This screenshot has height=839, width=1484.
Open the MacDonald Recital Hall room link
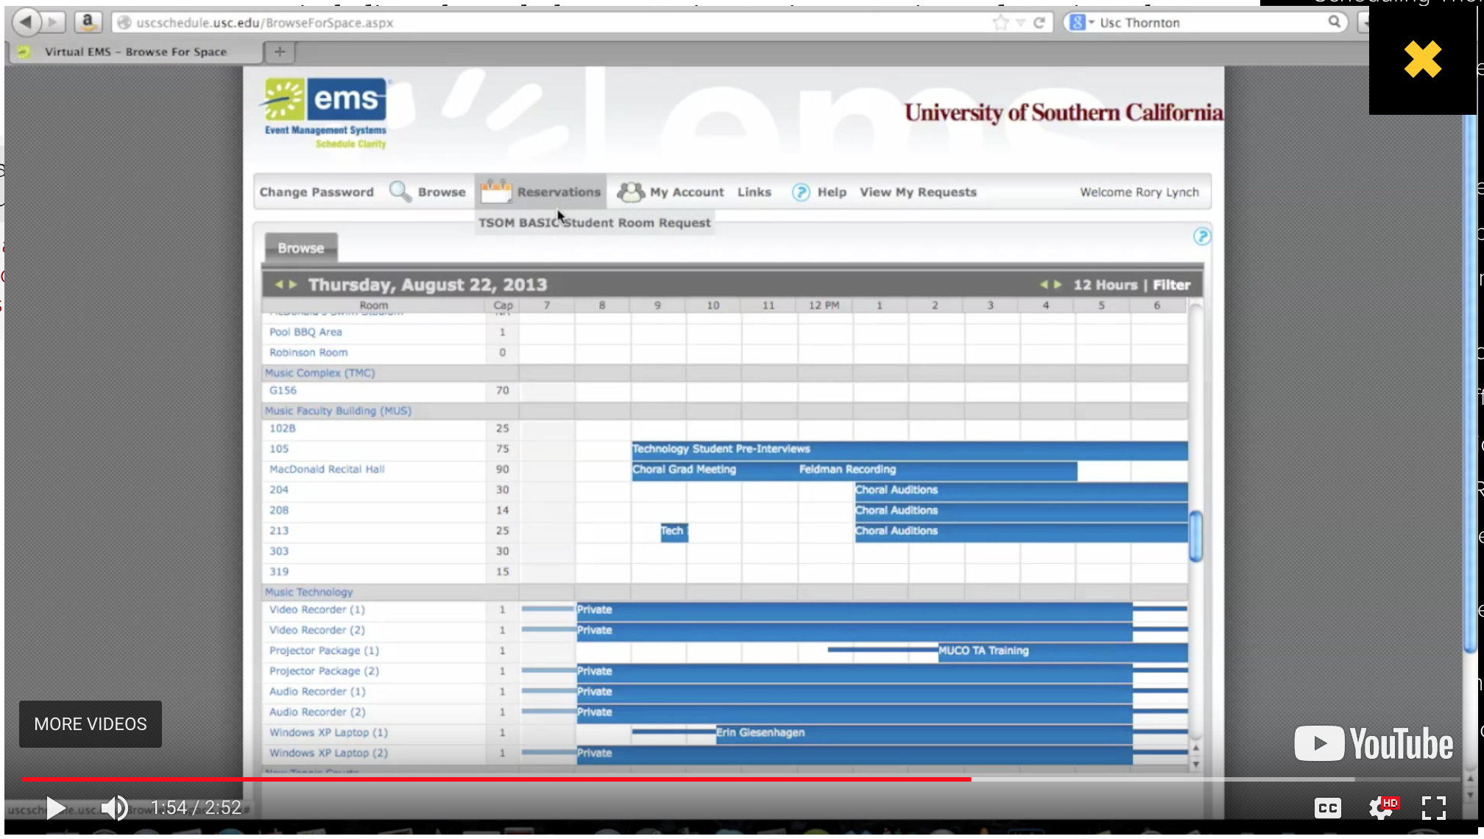coord(327,469)
